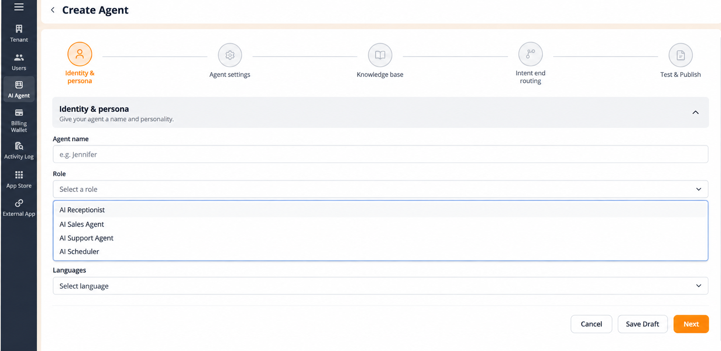
Task: Close the Select a role dropdown
Action: 380,189
